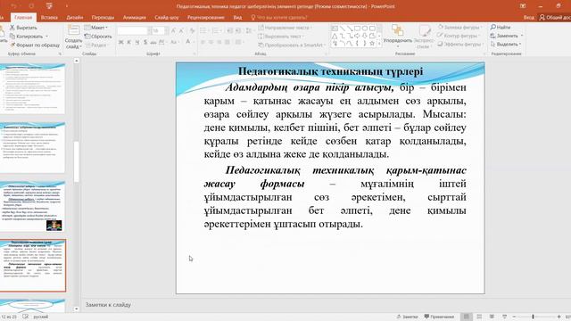Activate the Format Painter (Формат по образцу)
Viewport: 571px width, 321px height.
point(35,45)
